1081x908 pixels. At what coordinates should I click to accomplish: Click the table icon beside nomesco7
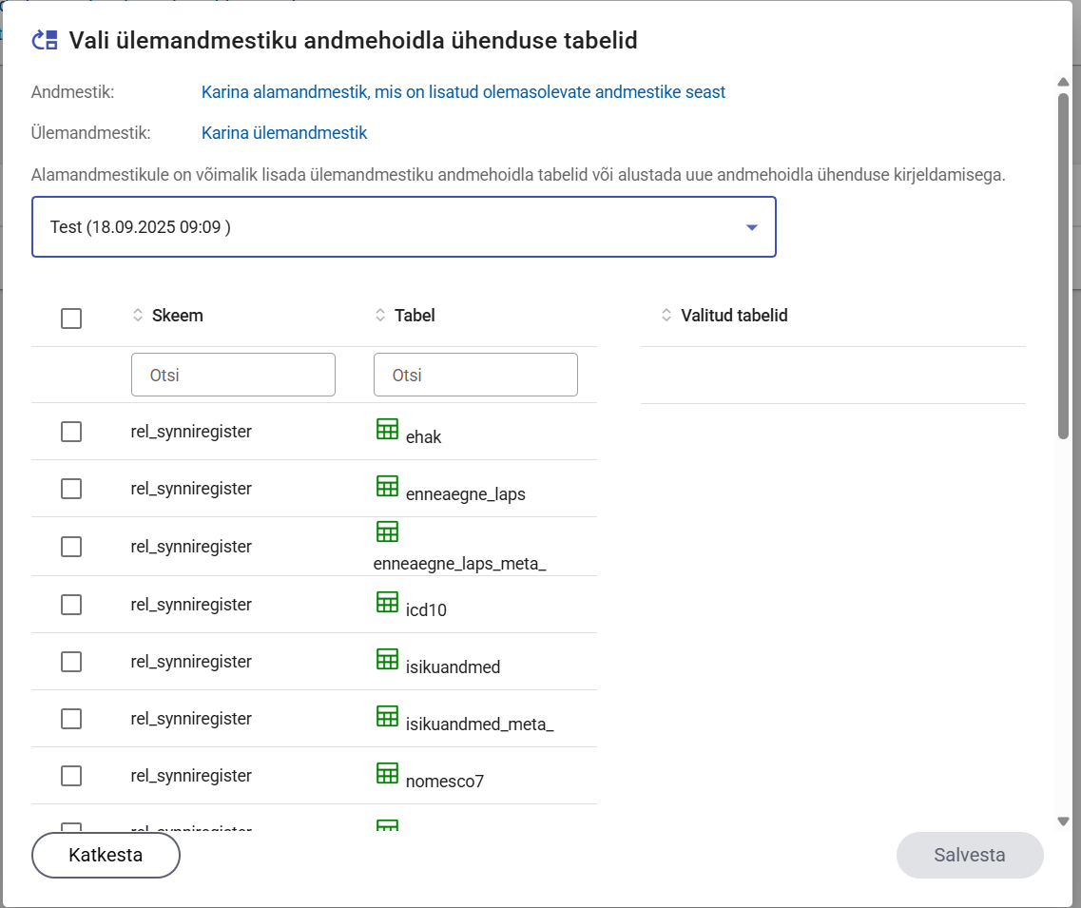[387, 773]
